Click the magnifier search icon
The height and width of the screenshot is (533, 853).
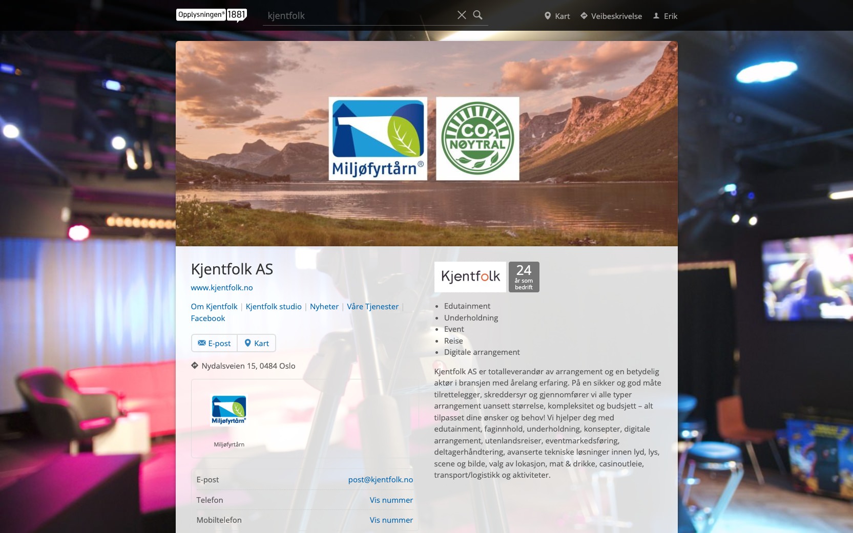tap(477, 15)
